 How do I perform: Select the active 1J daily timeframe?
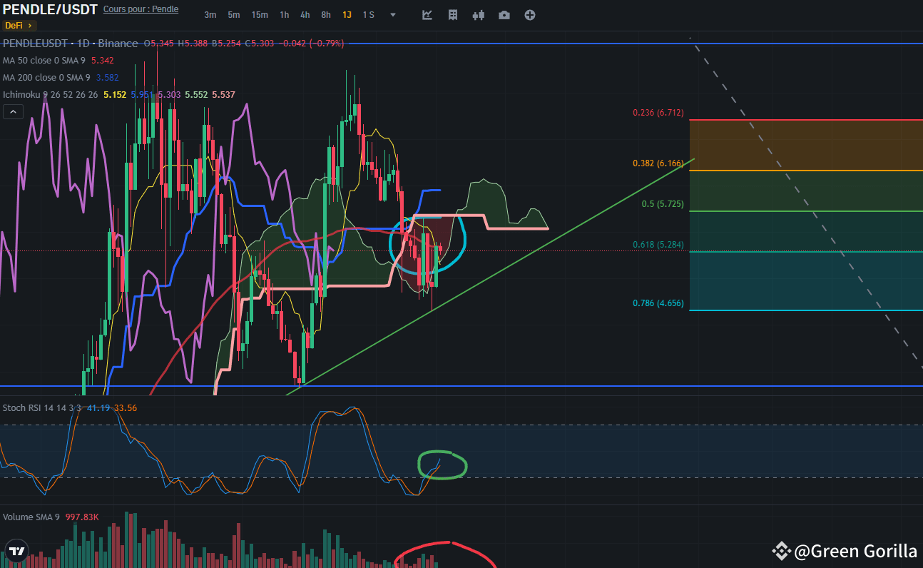point(347,15)
